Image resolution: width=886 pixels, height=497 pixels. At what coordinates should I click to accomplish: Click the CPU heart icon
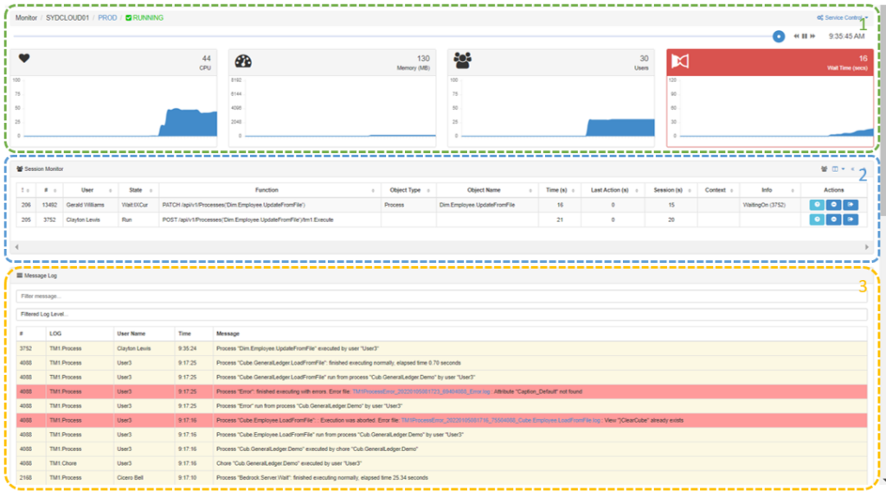pos(24,59)
